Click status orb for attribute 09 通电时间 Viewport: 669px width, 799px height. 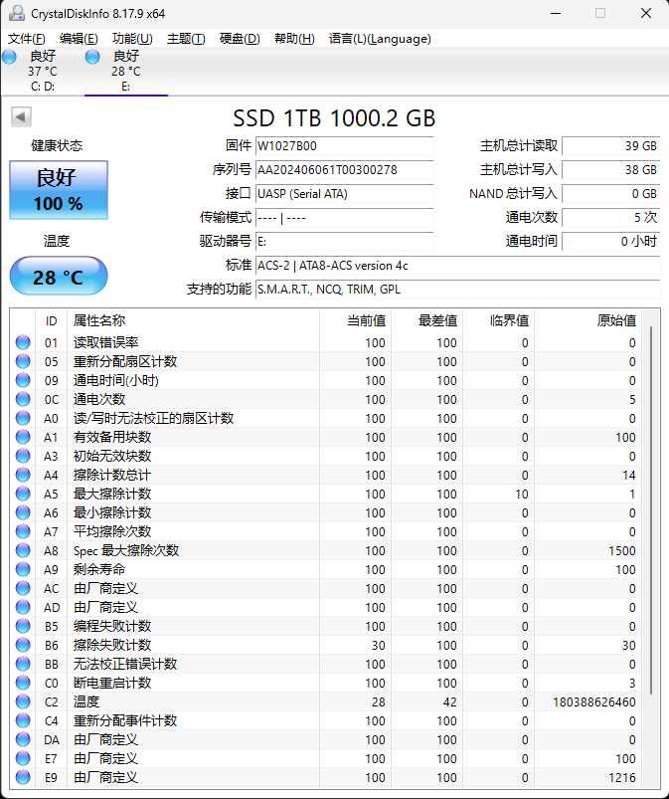click(23, 380)
